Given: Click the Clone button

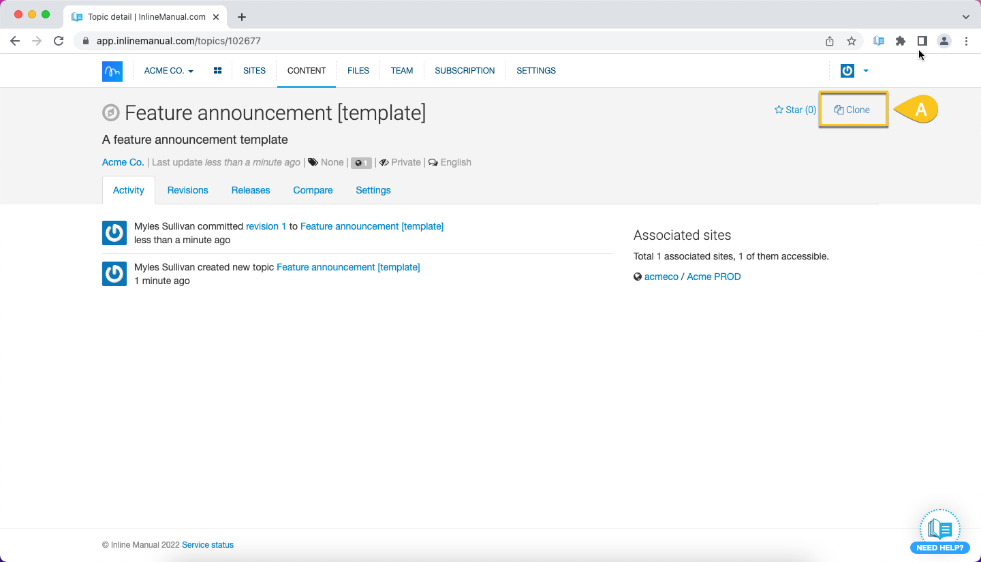Looking at the screenshot, I should tap(853, 110).
